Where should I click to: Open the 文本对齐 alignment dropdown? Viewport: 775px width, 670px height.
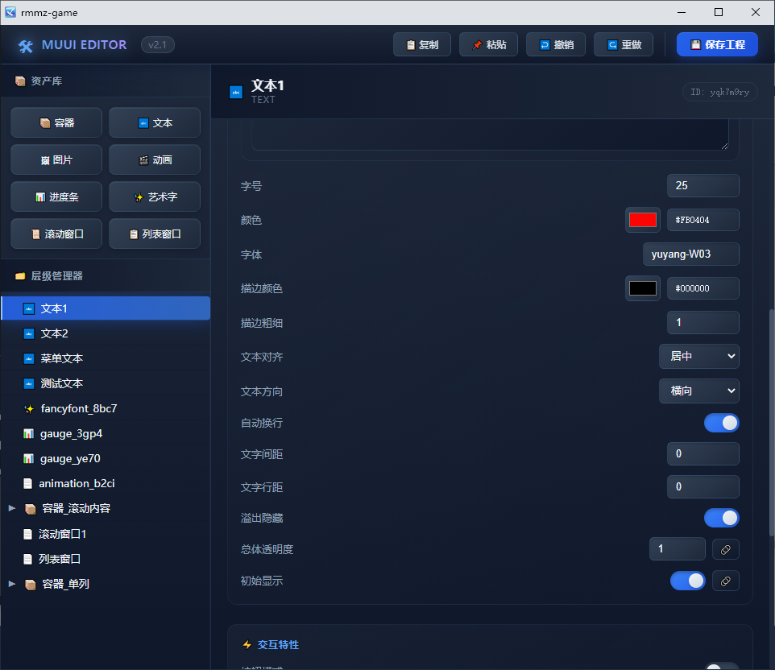pos(699,356)
